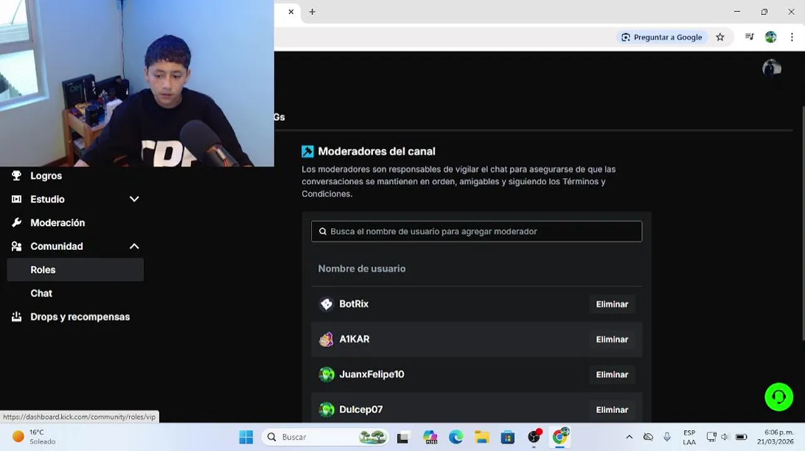Select Roles under Comunidad
Screen dimensions: 805x451
click(x=75, y=270)
